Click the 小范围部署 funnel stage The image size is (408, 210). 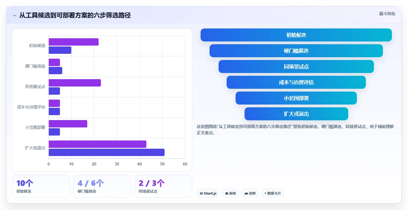296,98
